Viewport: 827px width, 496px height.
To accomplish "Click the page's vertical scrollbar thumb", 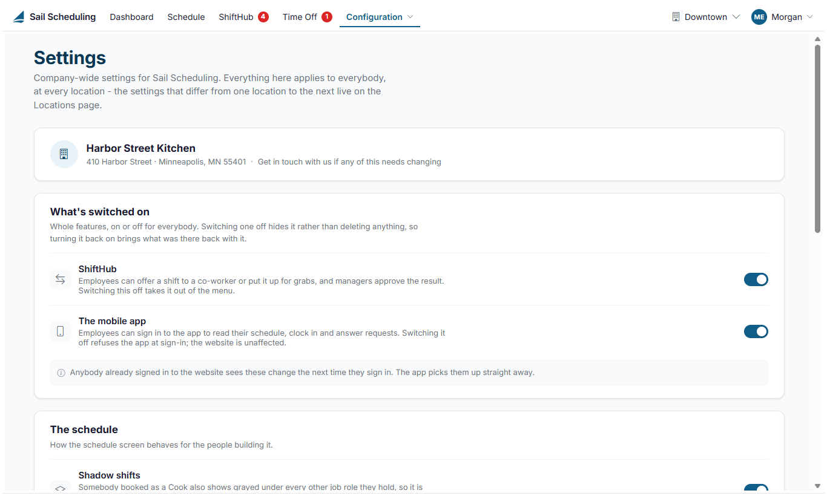I will point(817,139).
